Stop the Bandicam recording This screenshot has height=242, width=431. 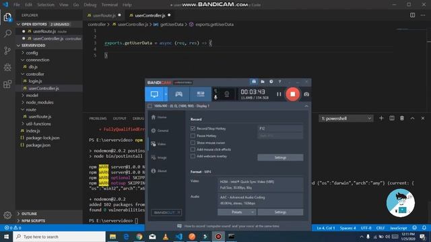coord(292,94)
